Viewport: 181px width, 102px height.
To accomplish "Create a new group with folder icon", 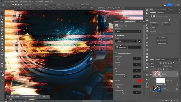I will pyautogui.click(x=172, y=101).
